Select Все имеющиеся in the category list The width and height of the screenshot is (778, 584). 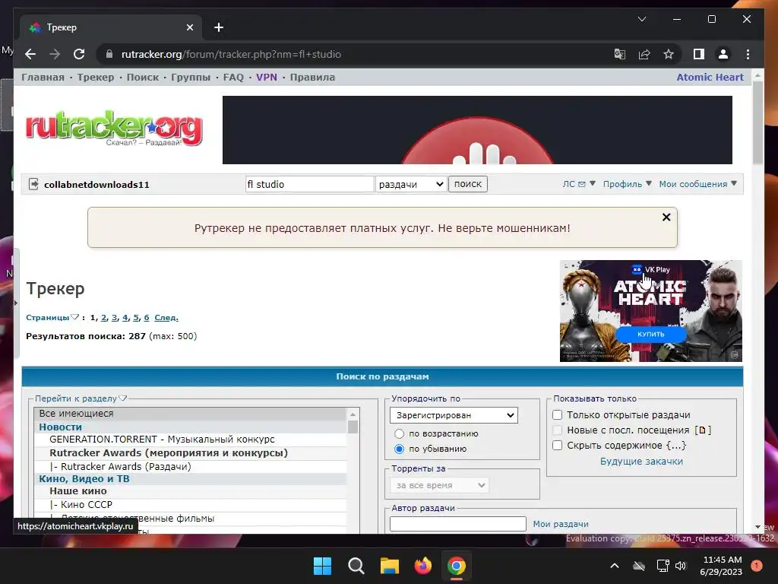(191, 413)
